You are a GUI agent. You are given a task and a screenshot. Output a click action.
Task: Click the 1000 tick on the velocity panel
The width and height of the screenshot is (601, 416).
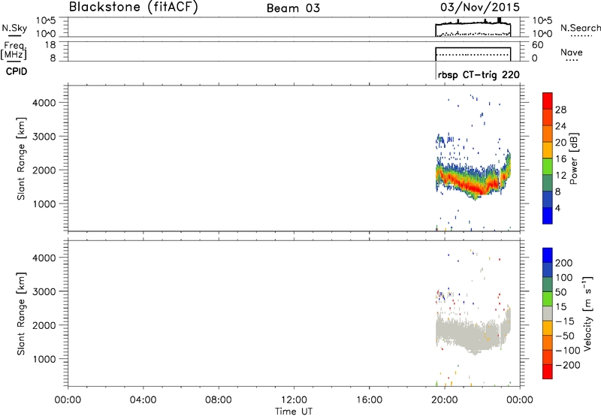coord(44,359)
